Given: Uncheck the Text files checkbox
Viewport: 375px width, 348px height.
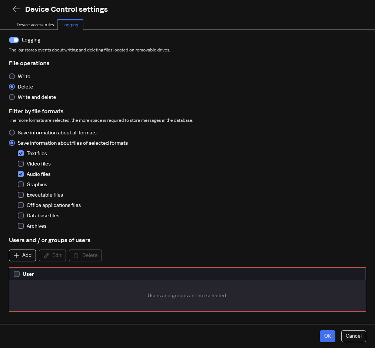Looking at the screenshot, I should (21, 153).
